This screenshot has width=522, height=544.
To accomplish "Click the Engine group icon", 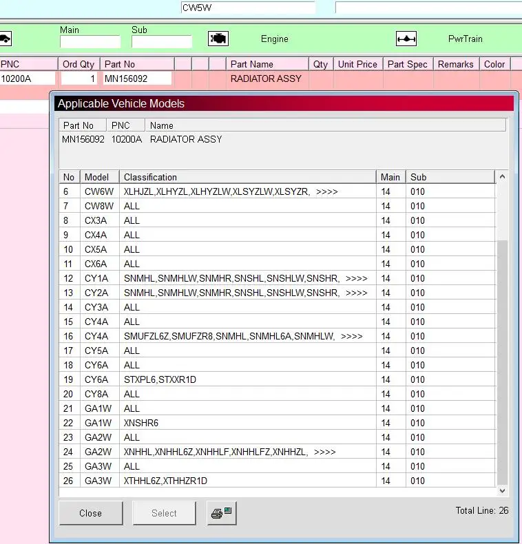I will [x=218, y=39].
